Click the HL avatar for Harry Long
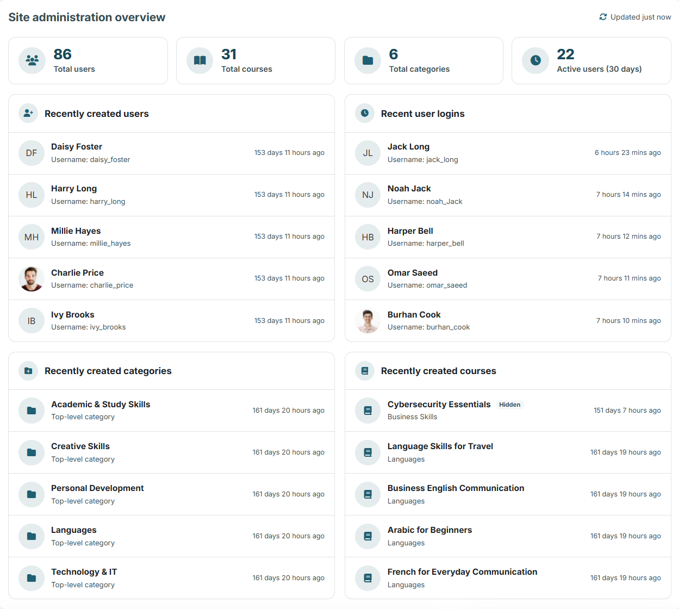Viewport: 679px width, 609px height. (32, 195)
